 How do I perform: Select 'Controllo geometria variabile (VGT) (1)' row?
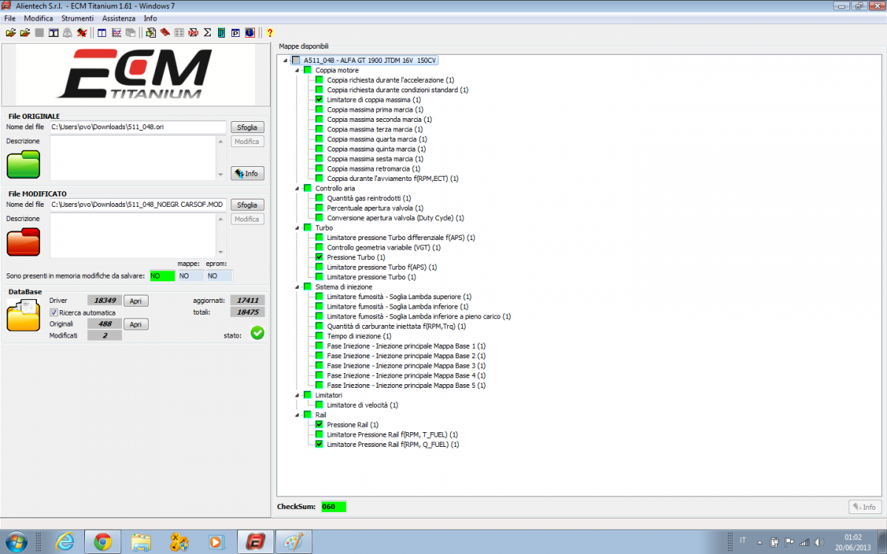(384, 247)
